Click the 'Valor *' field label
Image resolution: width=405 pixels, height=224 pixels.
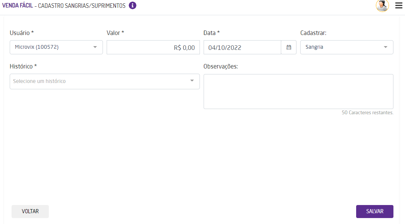point(115,33)
